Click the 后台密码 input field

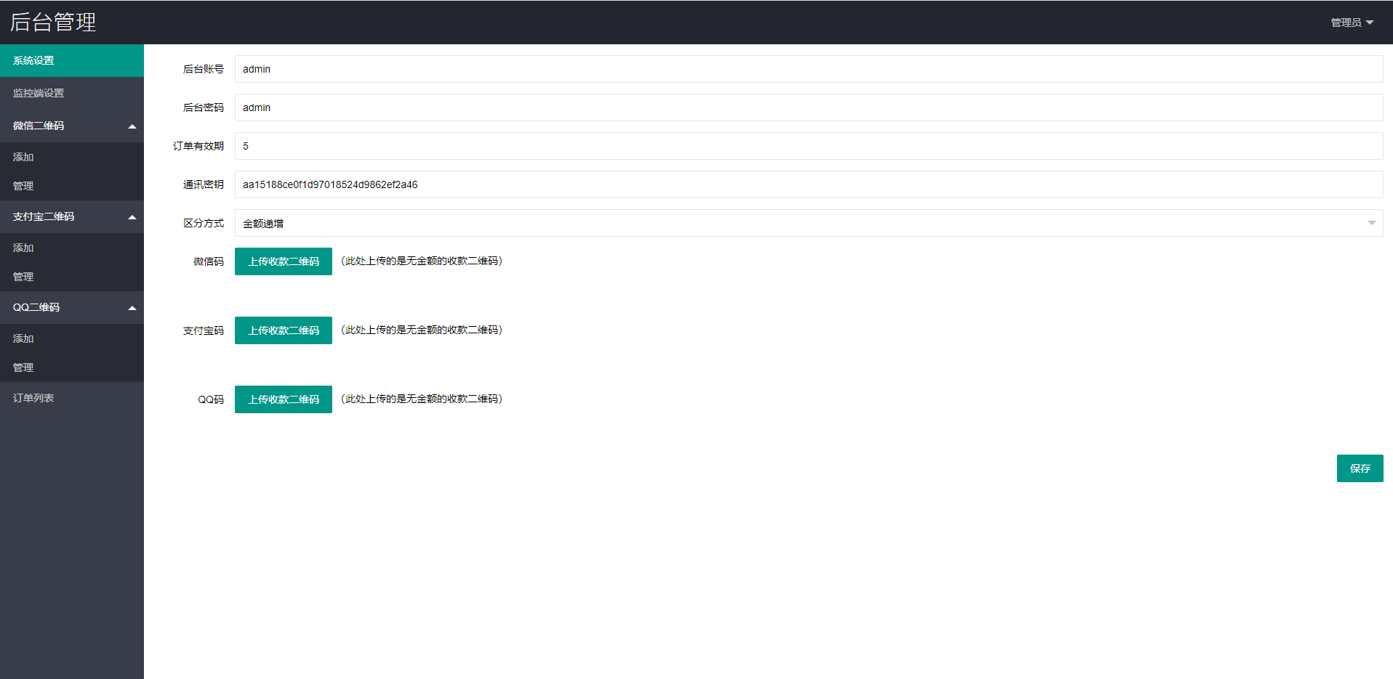[808, 107]
